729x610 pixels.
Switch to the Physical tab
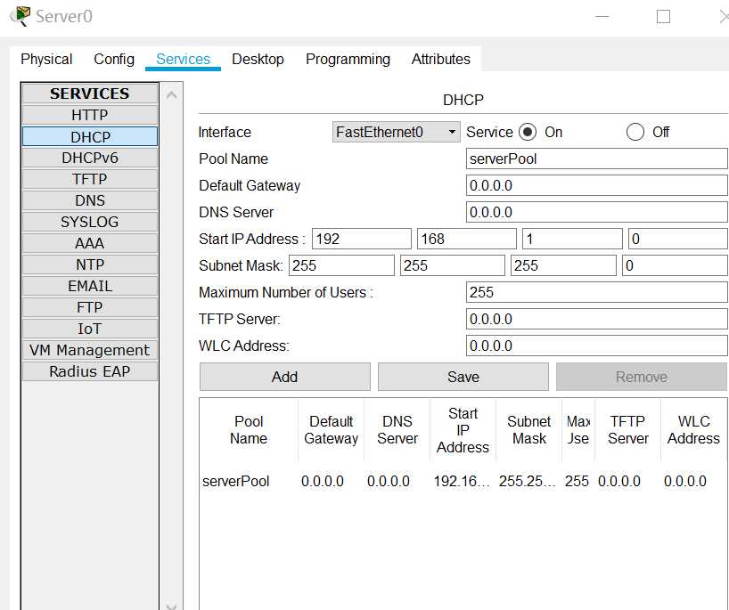pos(46,60)
